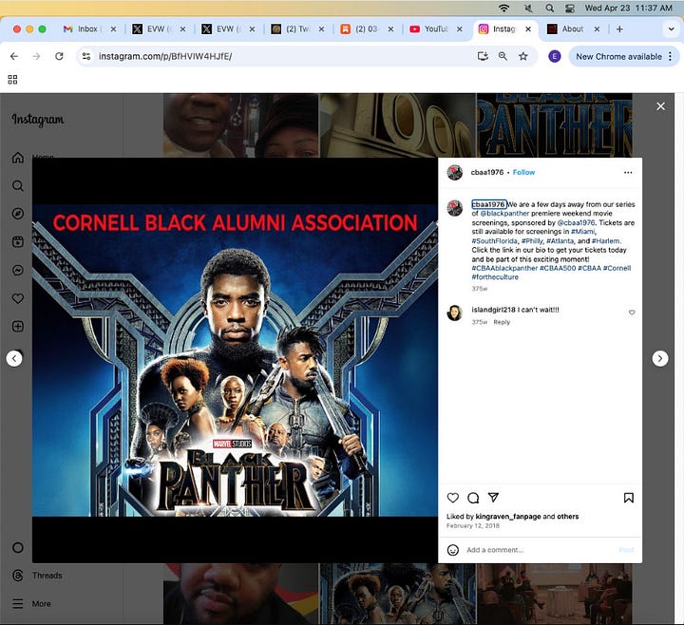This screenshot has height=625, width=684.
Task: Open the #Harlem hashtag
Action: click(x=606, y=240)
